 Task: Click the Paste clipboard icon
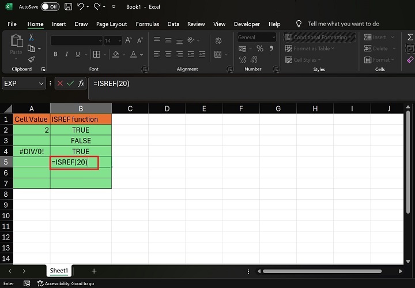[16, 40]
